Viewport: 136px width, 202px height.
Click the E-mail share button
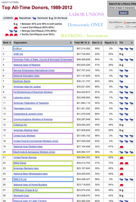click(131, 27)
